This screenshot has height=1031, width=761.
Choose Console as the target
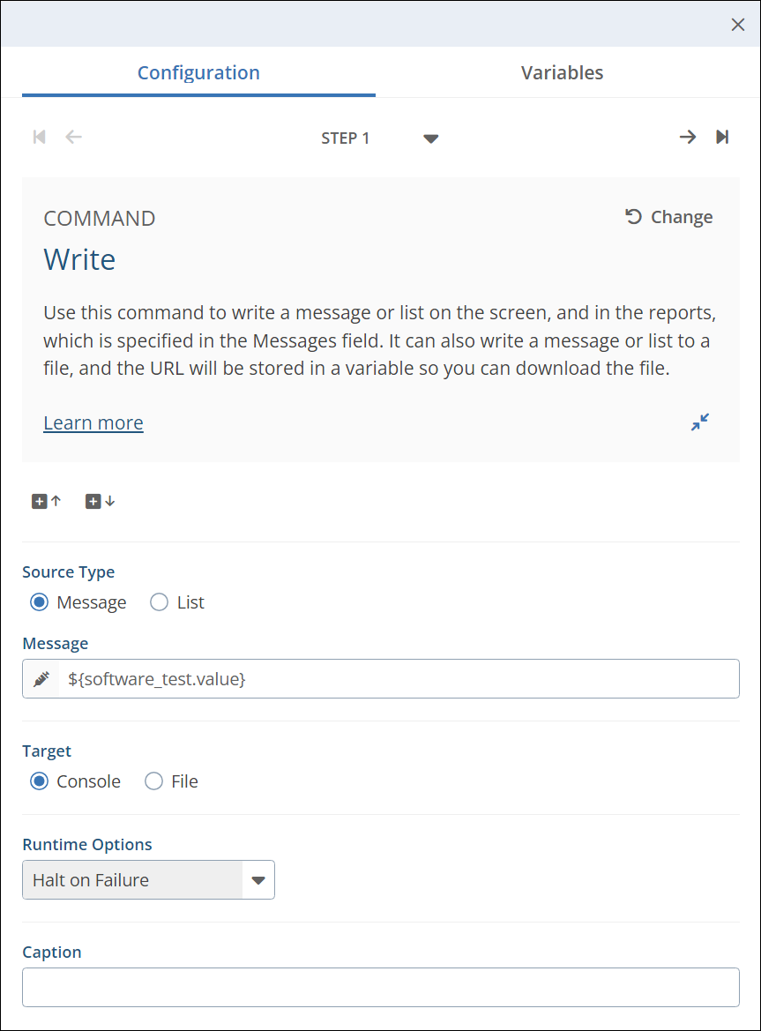(x=40, y=781)
